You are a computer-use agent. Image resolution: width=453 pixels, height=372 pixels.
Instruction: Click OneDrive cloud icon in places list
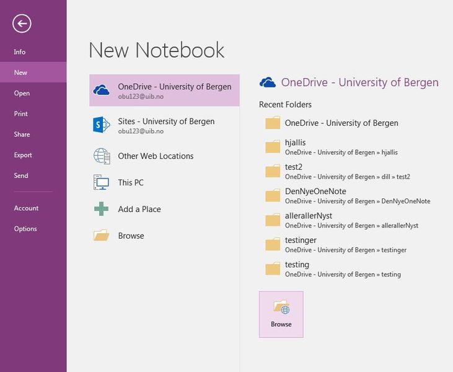pos(102,90)
